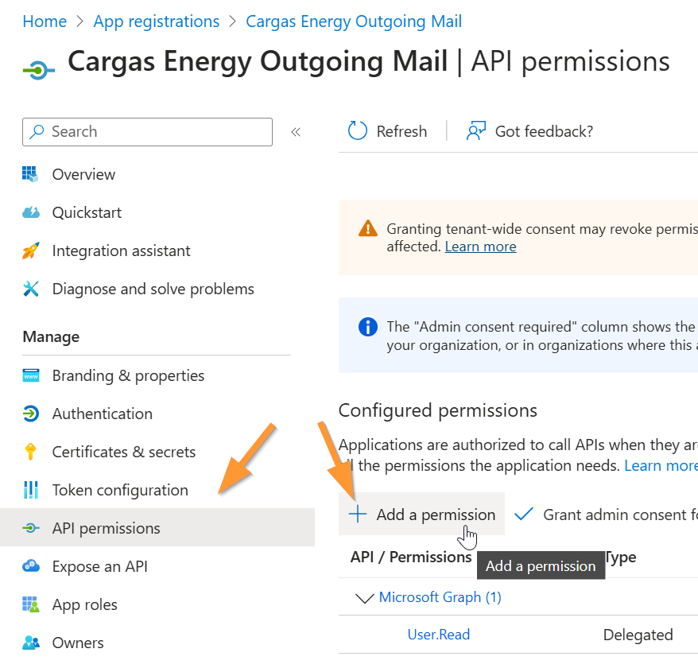Open the Overview menu item
698x672 pixels.
(x=83, y=174)
